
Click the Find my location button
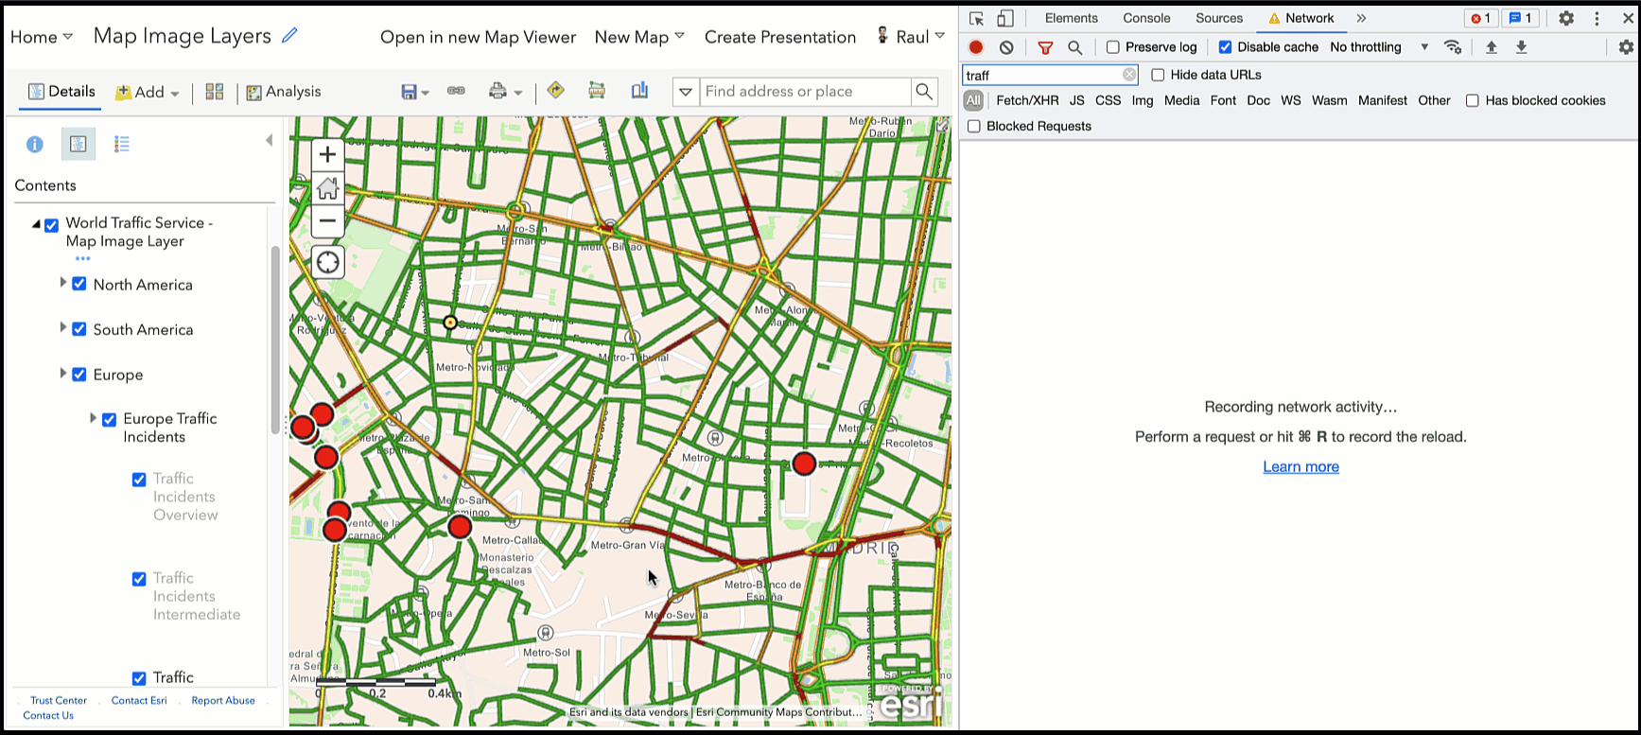pos(327,262)
